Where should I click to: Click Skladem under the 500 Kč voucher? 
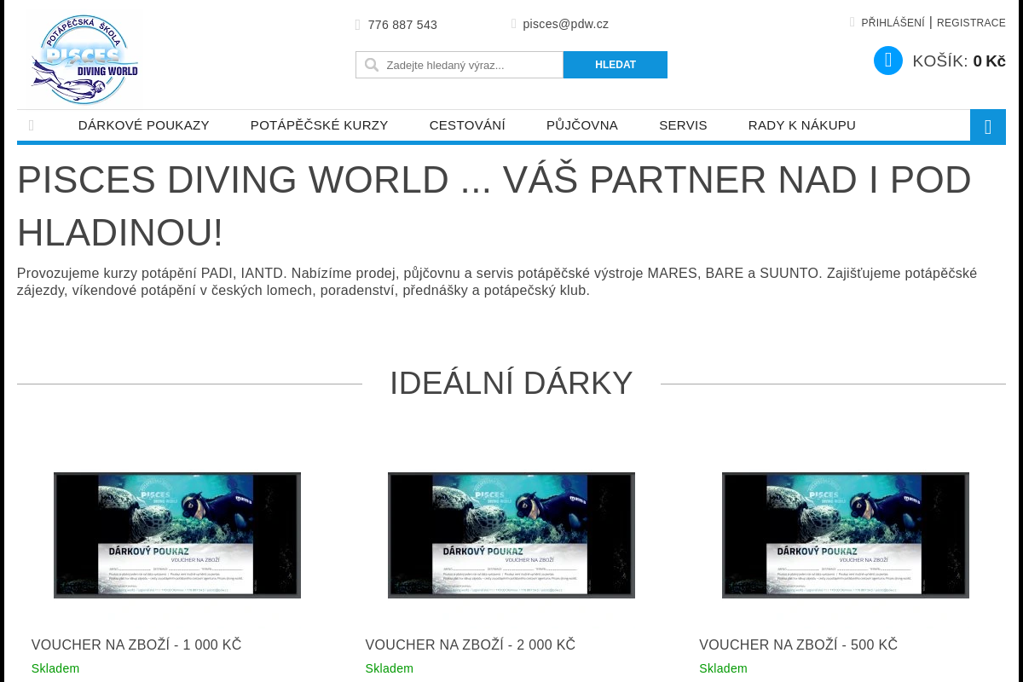(723, 668)
